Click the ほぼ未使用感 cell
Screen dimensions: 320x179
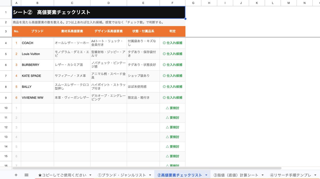point(143,87)
